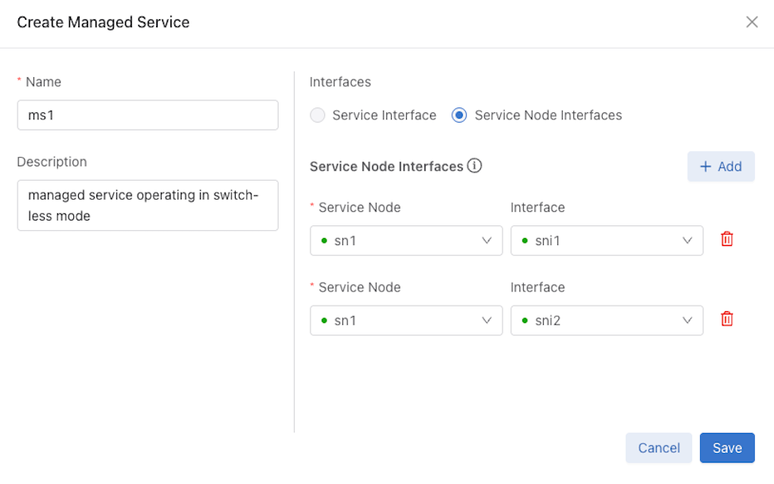The height and width of the screenshot is (484, 774).
Task: Delete the sn1 / sni1 interface row
Action: click(726, 240)
